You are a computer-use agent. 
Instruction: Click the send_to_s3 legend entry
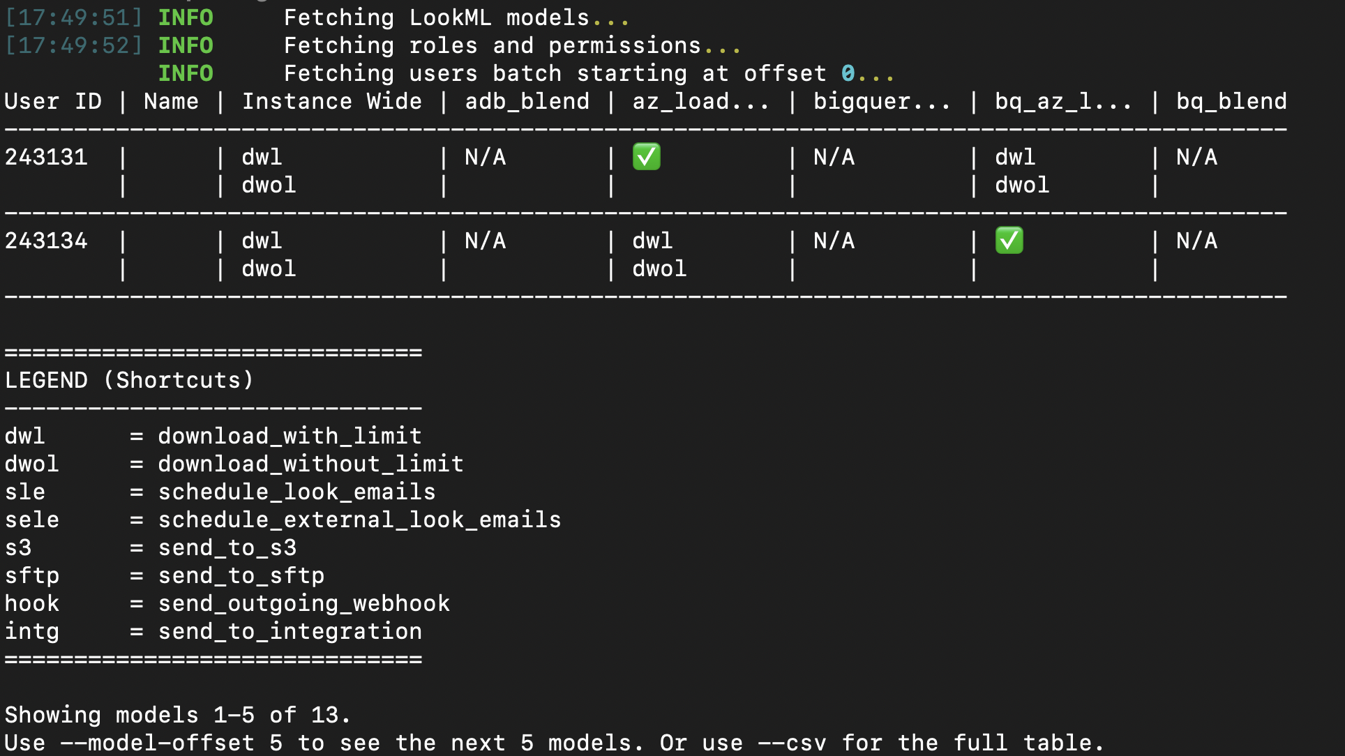(227, 547)
